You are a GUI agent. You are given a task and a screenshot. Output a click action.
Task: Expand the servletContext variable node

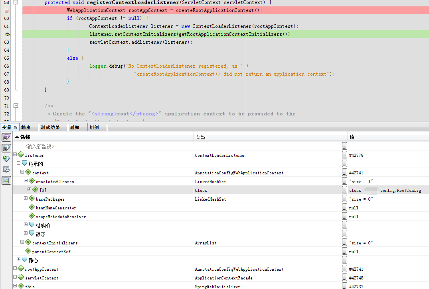pos(15,277)
